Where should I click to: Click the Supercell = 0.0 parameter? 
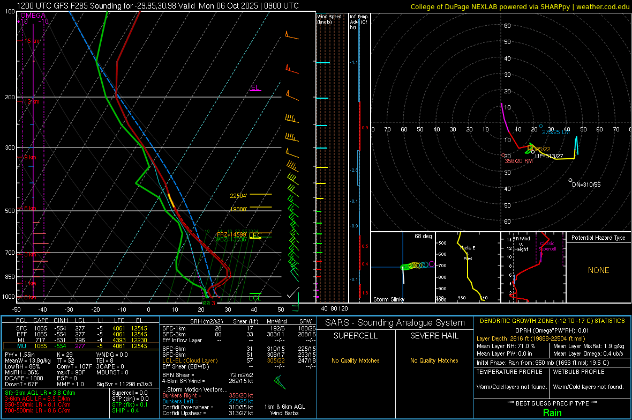(x=130, y=393)
